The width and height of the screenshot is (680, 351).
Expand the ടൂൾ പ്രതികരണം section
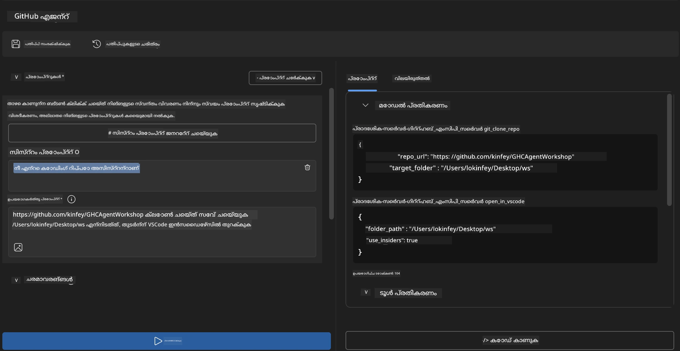(366, 292)
